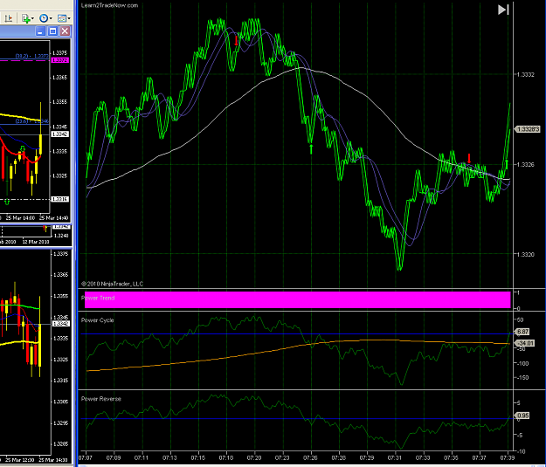The image size is (546, 467).
Task: Open the indicators dropdown arrow
Action: [x=32, y=18]
